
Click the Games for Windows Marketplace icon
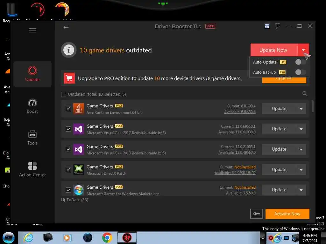point(79,190)
